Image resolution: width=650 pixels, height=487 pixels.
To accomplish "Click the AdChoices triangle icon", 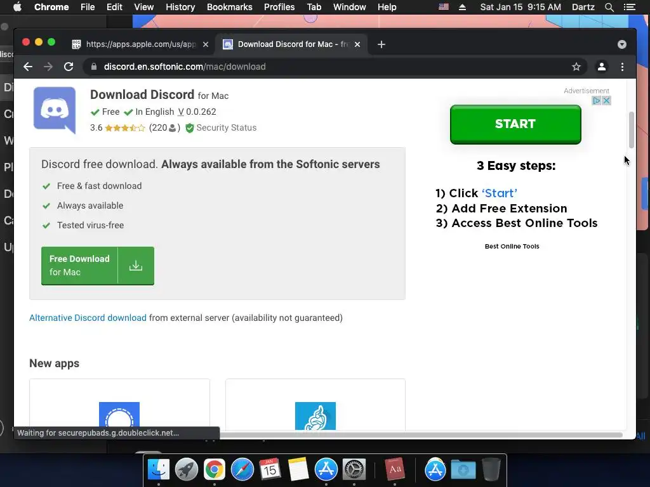I will point(597,101).
